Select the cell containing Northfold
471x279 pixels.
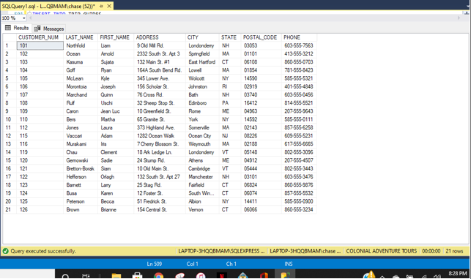tap(81, 45)
